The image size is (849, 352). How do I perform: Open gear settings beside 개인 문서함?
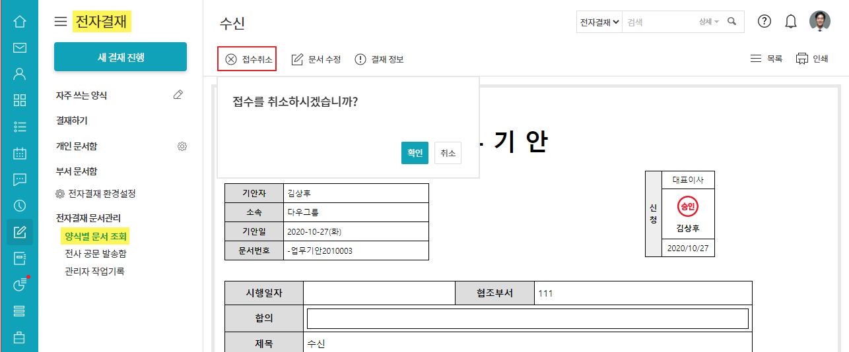pyautogui.click(x=182, y=146)
